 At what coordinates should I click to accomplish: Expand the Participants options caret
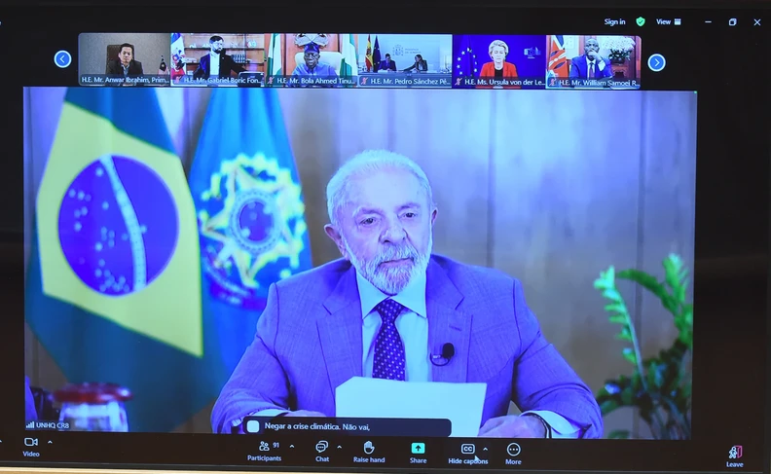pos(292,446)
